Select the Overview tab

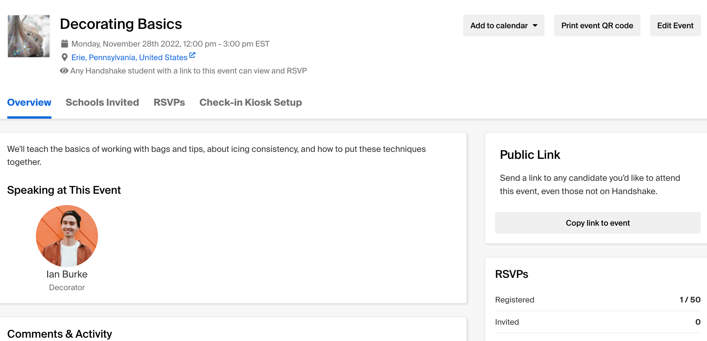(x=29, y=102)
